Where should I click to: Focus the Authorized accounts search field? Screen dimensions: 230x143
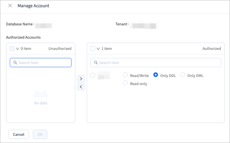(159, 63)
